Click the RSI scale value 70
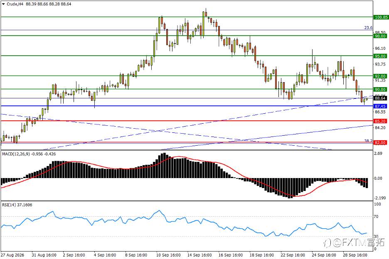The width and height of the screenshot is (389, 259). (376, 217)
